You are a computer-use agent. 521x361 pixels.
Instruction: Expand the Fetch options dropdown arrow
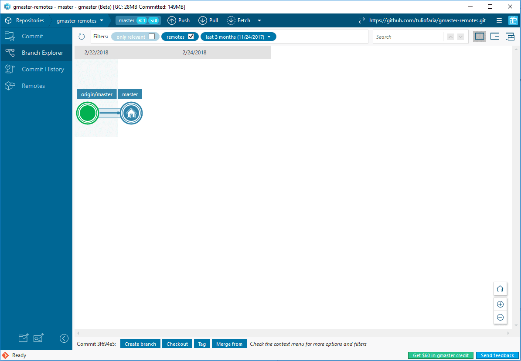click(259, 20)
